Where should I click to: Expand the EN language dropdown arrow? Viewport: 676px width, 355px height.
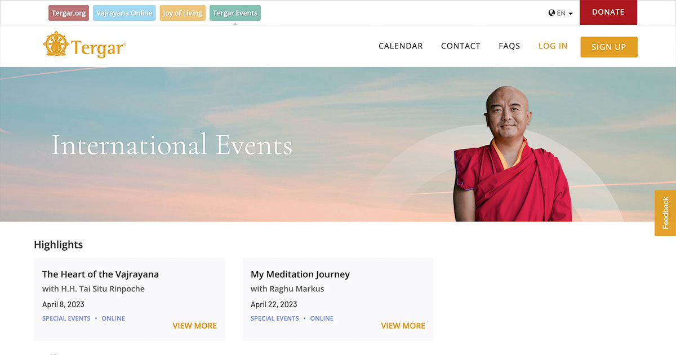(x=571, y=14)
